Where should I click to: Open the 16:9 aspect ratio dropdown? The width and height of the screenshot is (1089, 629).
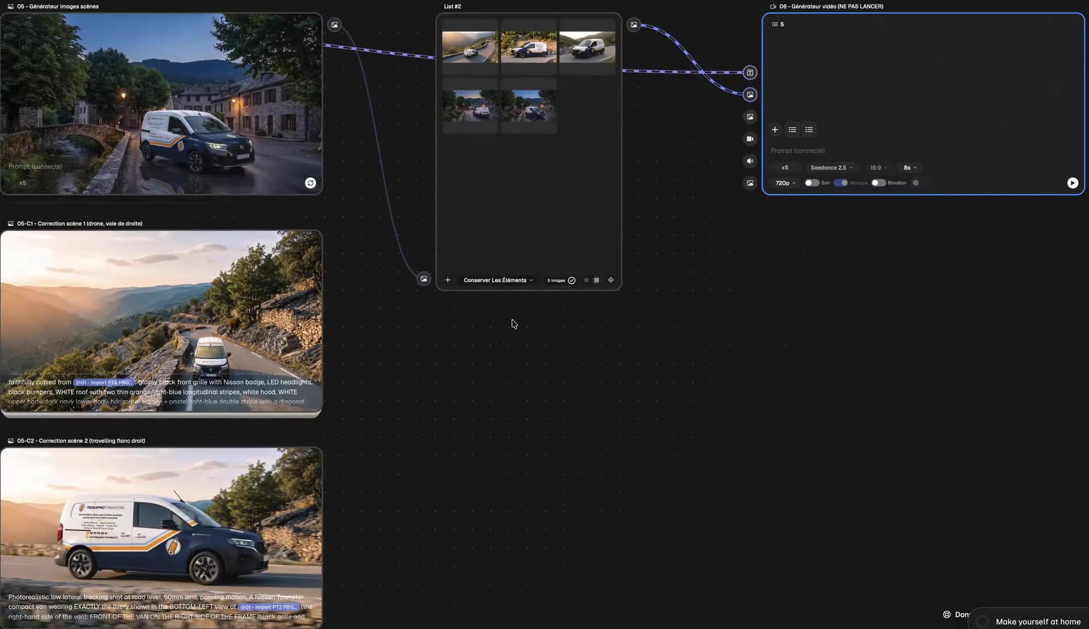point(878,168)
